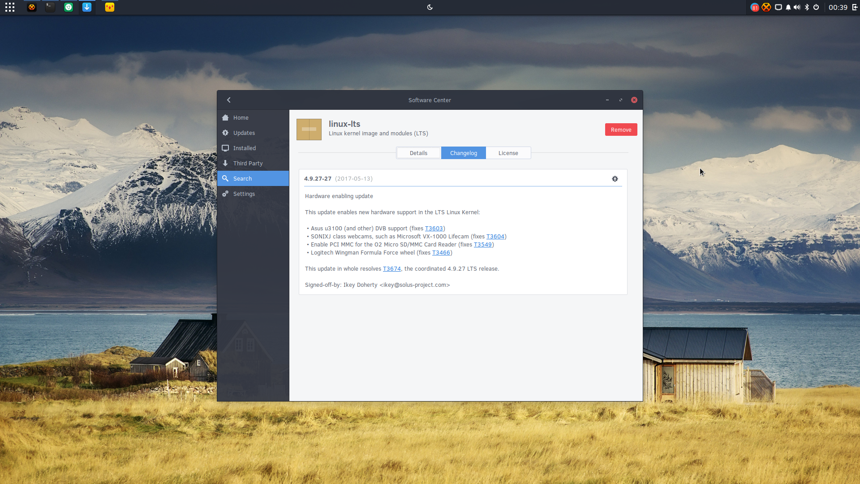Close the Software Center window
The width and height of the screenshot is (860, 484).
[634, 100]
